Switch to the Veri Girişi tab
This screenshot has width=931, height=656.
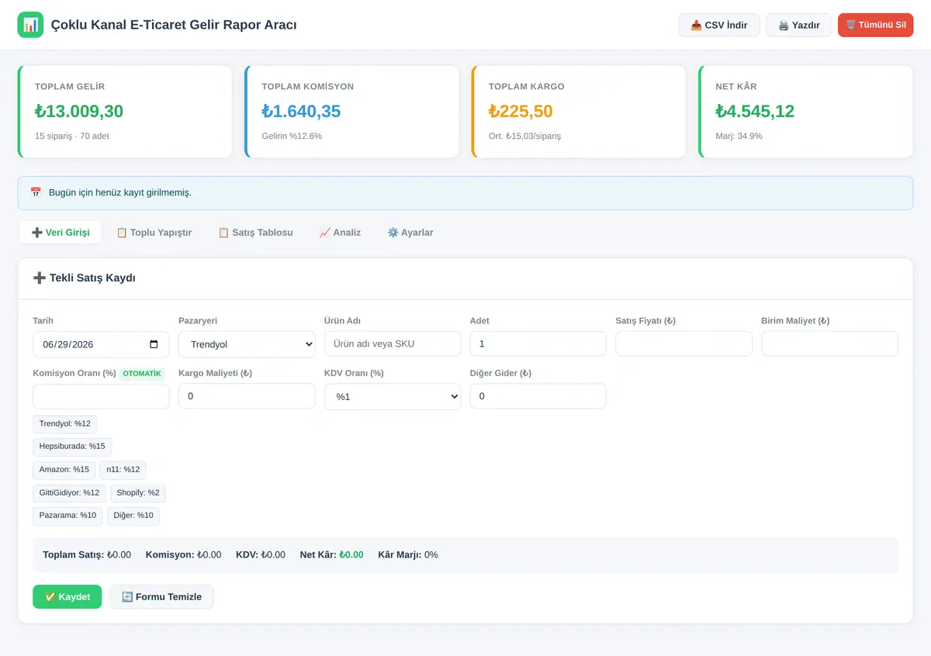pyautogui.click(x=61, y=233)
